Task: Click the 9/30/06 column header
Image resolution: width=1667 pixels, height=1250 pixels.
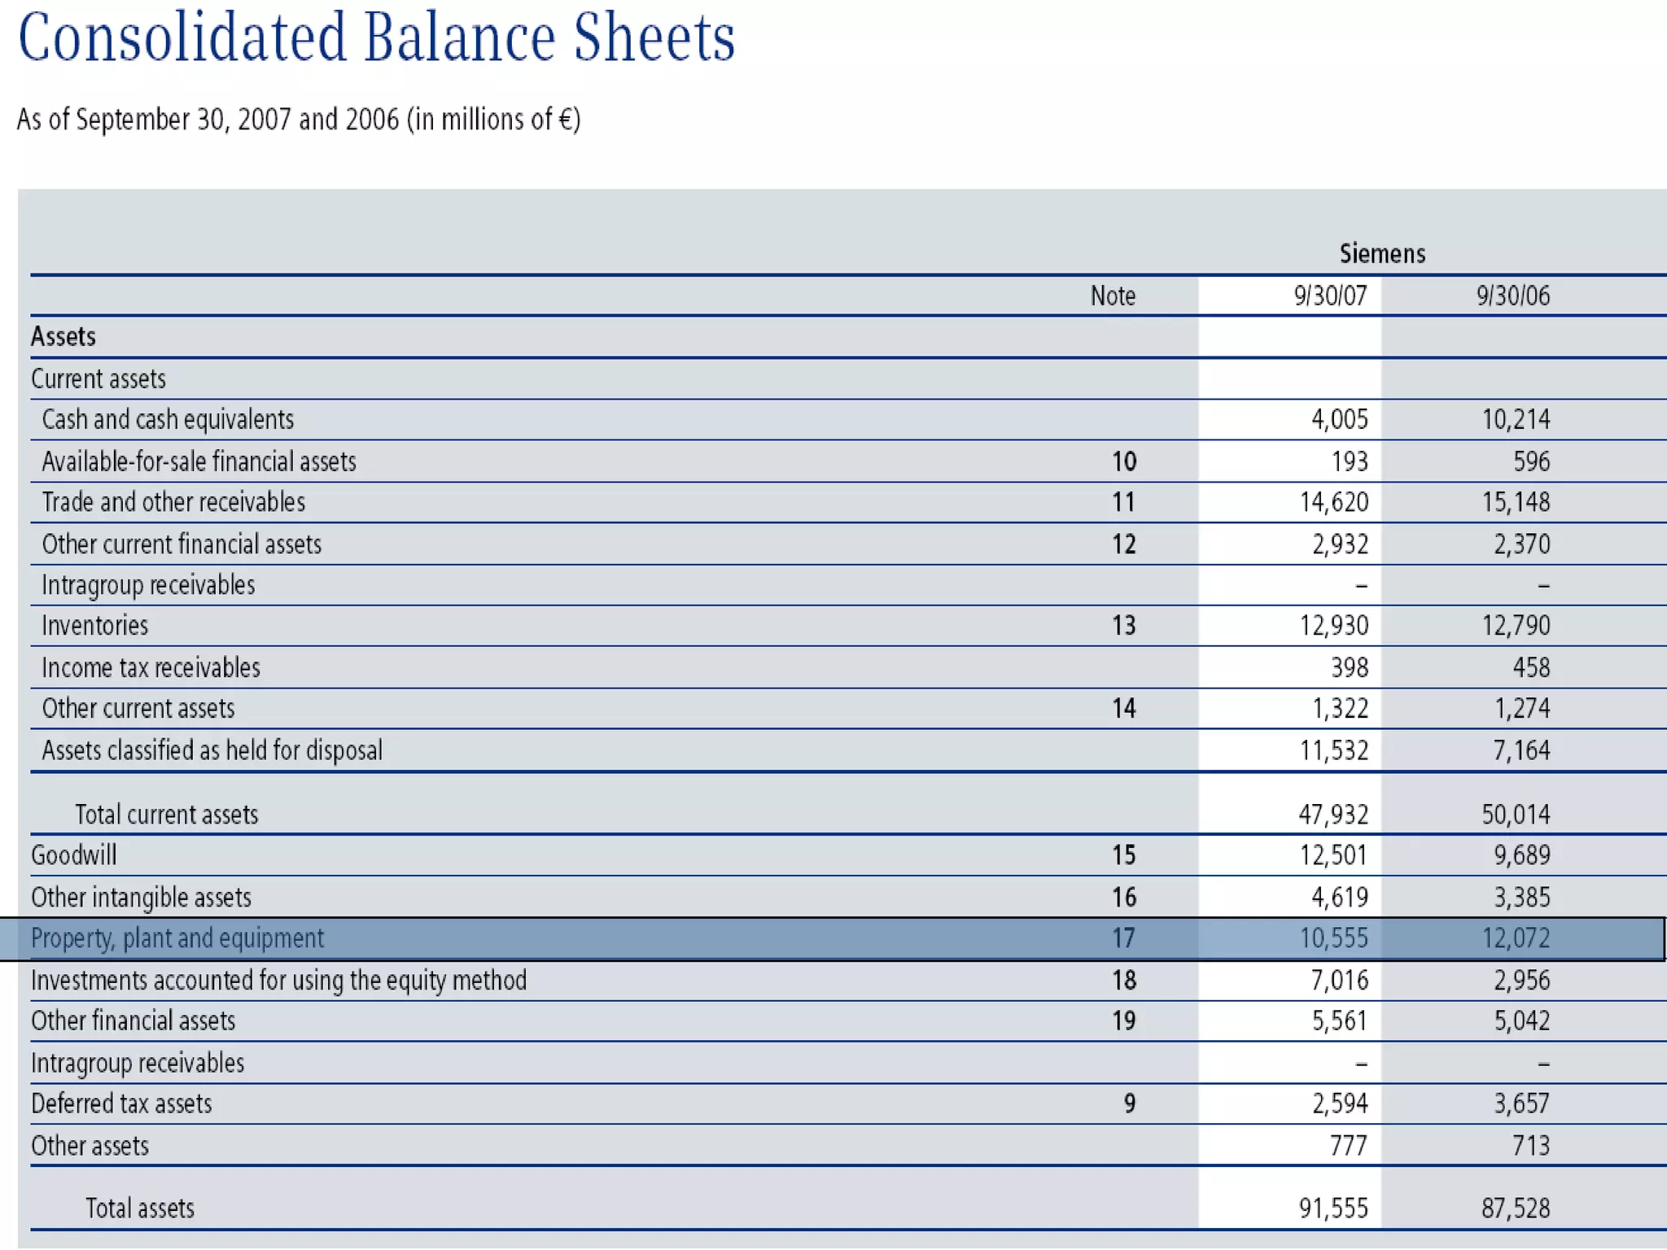Action: tap(1512, 295)
